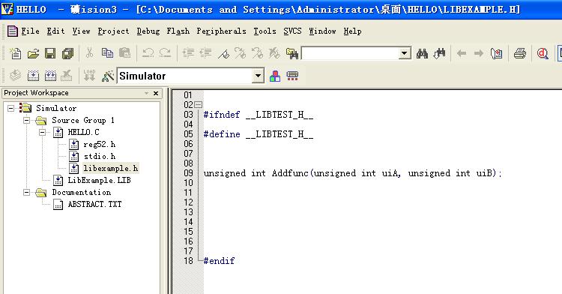Screen dimensions: 562x294
Task: Open the Tools menu
Action: [x=265, y=31]
